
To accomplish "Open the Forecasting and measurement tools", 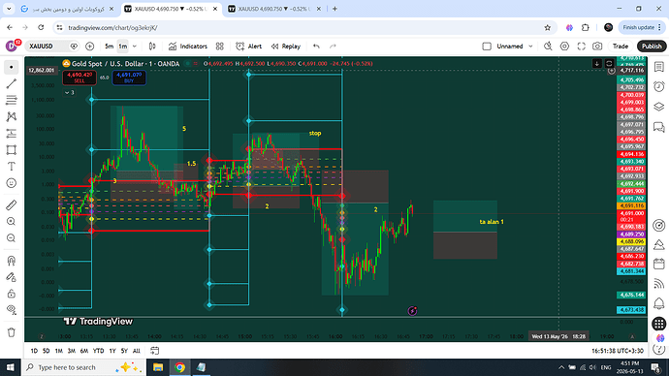I will (x=11, y=134).
